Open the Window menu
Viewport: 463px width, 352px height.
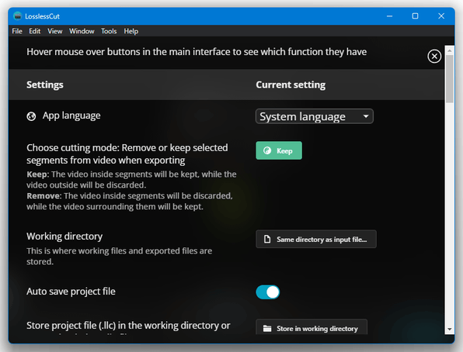click(x=82, y=31)
